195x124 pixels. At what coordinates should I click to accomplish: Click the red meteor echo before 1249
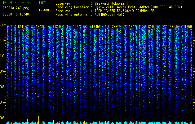click(x=163, y=92)
